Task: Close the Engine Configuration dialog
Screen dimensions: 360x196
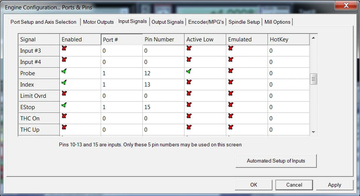Action: pyautogui.click(x=346, y=5)
